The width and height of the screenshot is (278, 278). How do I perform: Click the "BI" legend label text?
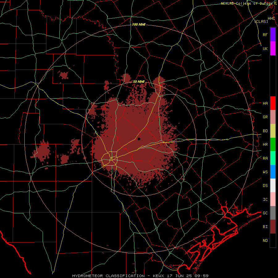tap(265, 227)
